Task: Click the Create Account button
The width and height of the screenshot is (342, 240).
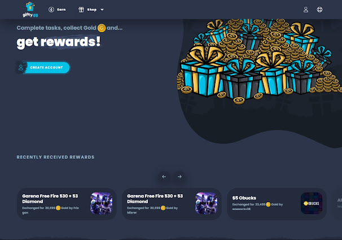Action: coord(43,67)
